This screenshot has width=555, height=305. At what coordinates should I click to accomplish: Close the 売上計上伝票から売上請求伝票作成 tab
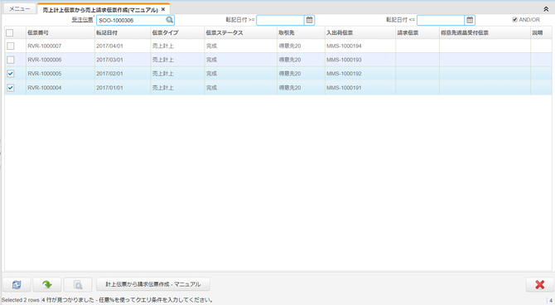coord(163,10)
